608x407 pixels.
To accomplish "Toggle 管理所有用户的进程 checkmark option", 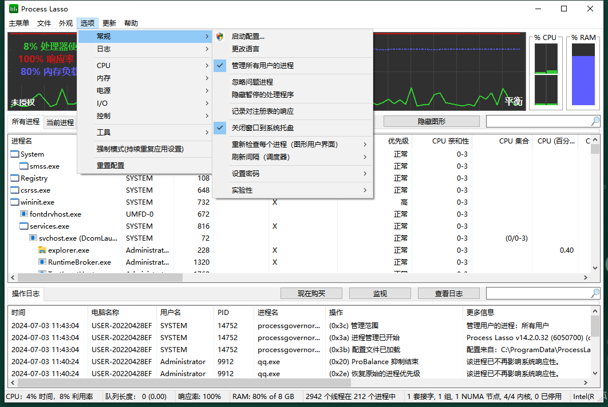I will (x=293, y=65).
